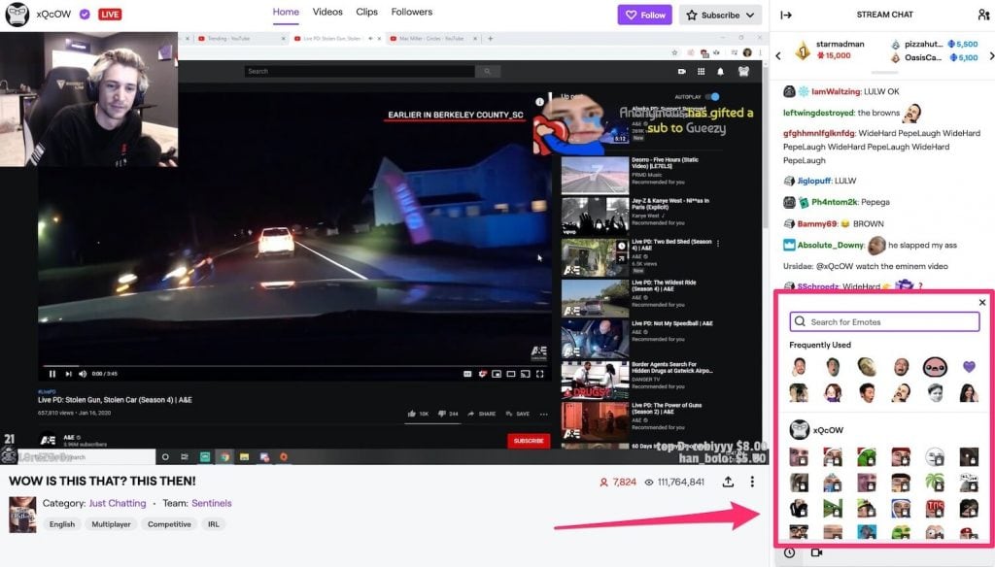Switch to Mac Miller - Circles browser tab
This screenshot has height=567, width=995.
[430, 39]
